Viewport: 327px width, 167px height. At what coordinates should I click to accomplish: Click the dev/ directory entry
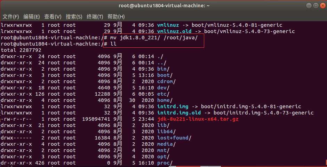pyautogui.click(x=163, y=88)
